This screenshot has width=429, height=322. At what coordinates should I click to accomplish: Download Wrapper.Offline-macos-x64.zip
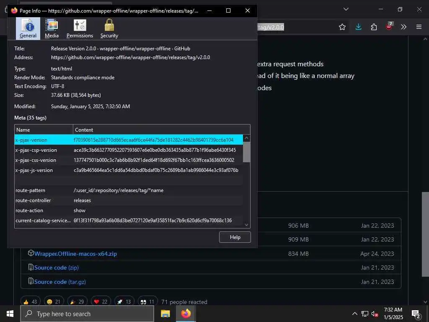tap(75, 254)
